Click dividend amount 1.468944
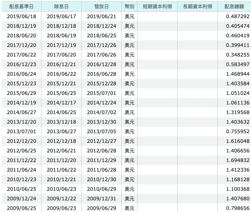 (x=238, y=74)
